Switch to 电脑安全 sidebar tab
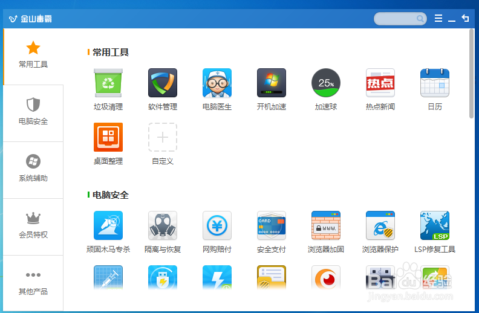 tap(33, 113)
